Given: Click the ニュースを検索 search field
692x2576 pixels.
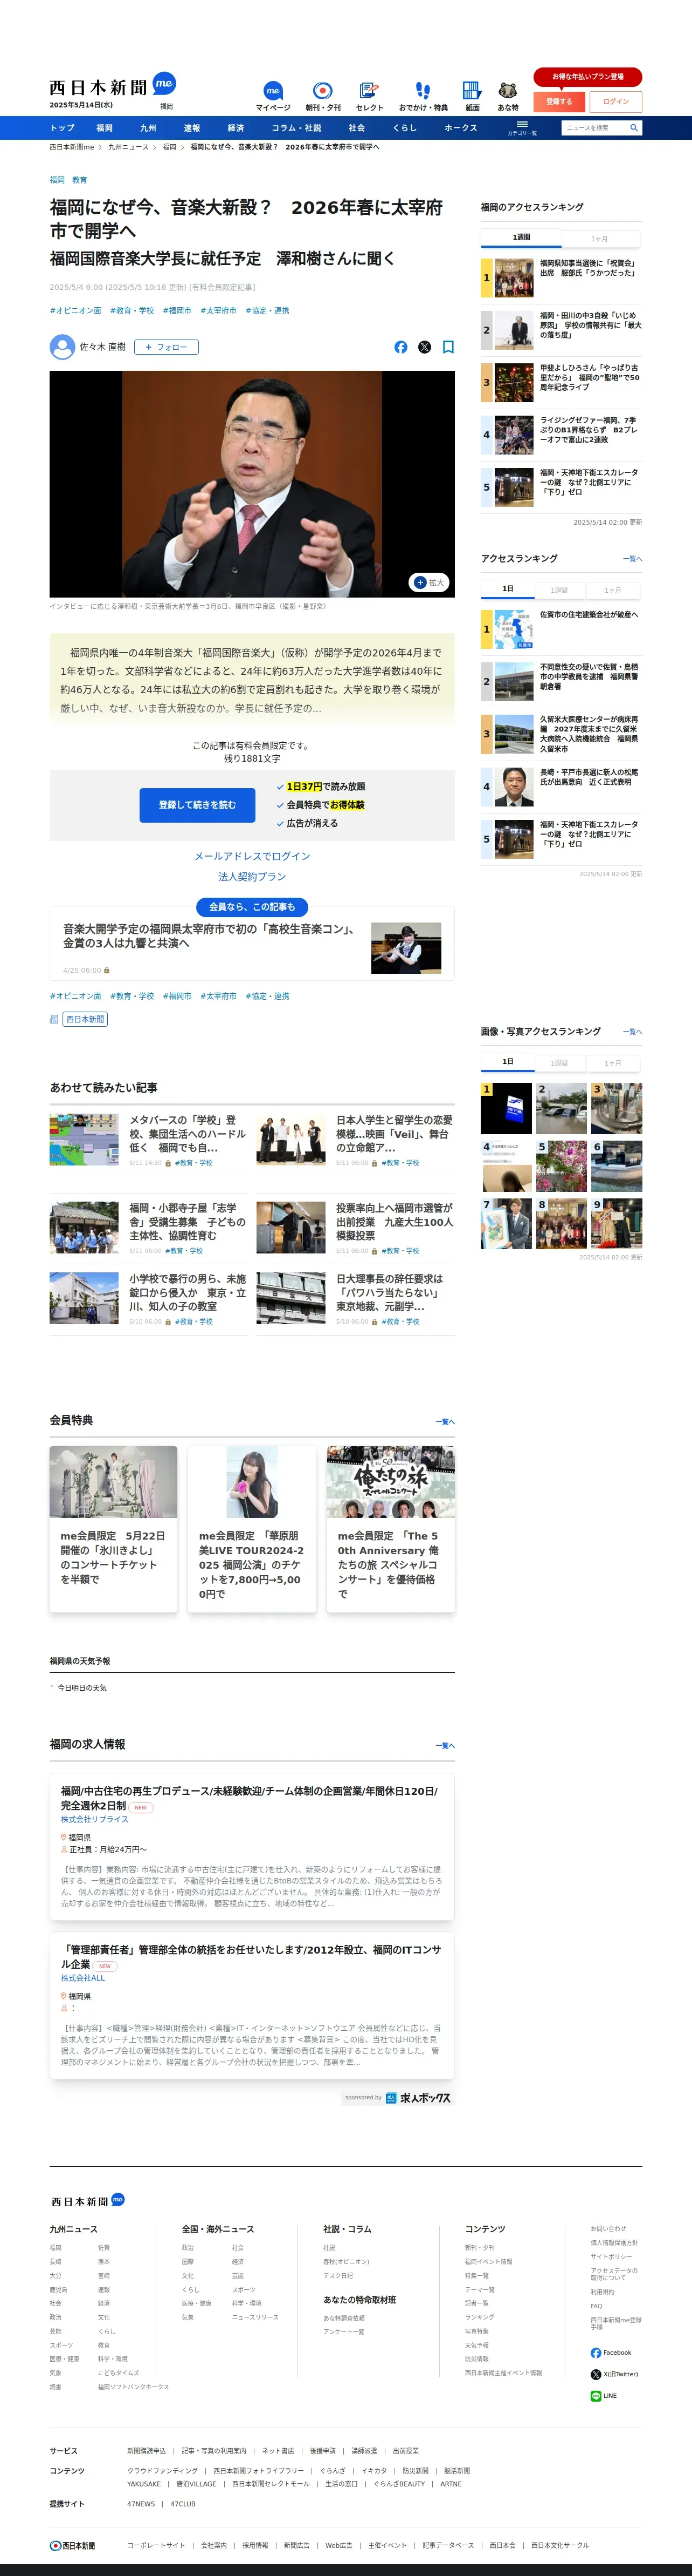Looking at the screenshot, I should [x=595, y=128].
